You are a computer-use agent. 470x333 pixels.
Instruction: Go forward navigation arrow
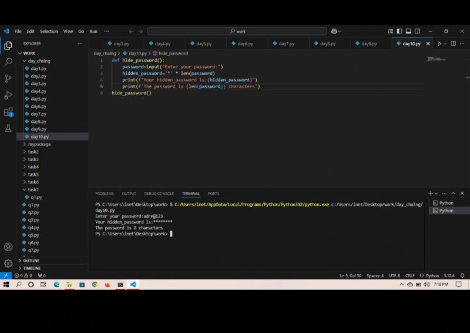point(140,31)
